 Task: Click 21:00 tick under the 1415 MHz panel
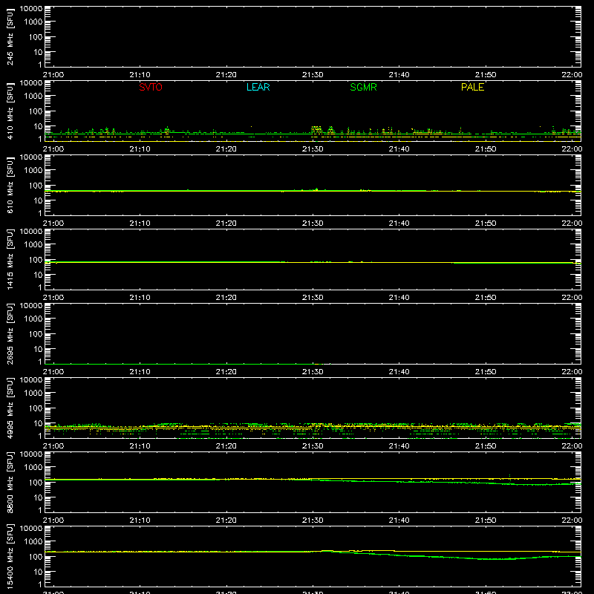[x=53, y=298]
